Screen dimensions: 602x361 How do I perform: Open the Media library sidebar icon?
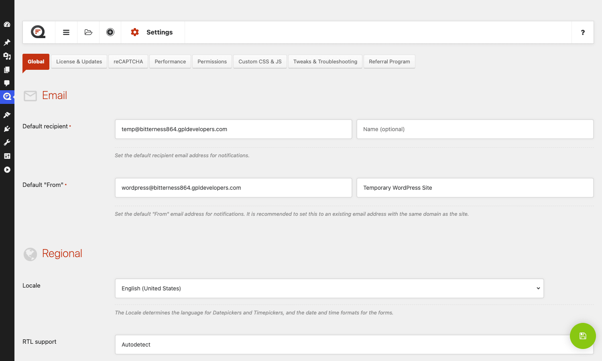pos(7,56)
